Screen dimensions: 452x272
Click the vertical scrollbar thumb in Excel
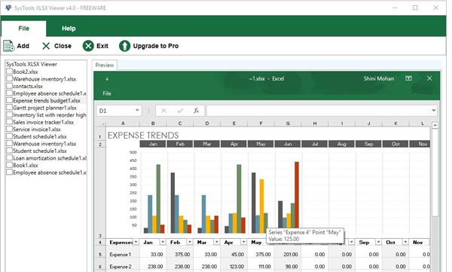click(x=435, y=173)
